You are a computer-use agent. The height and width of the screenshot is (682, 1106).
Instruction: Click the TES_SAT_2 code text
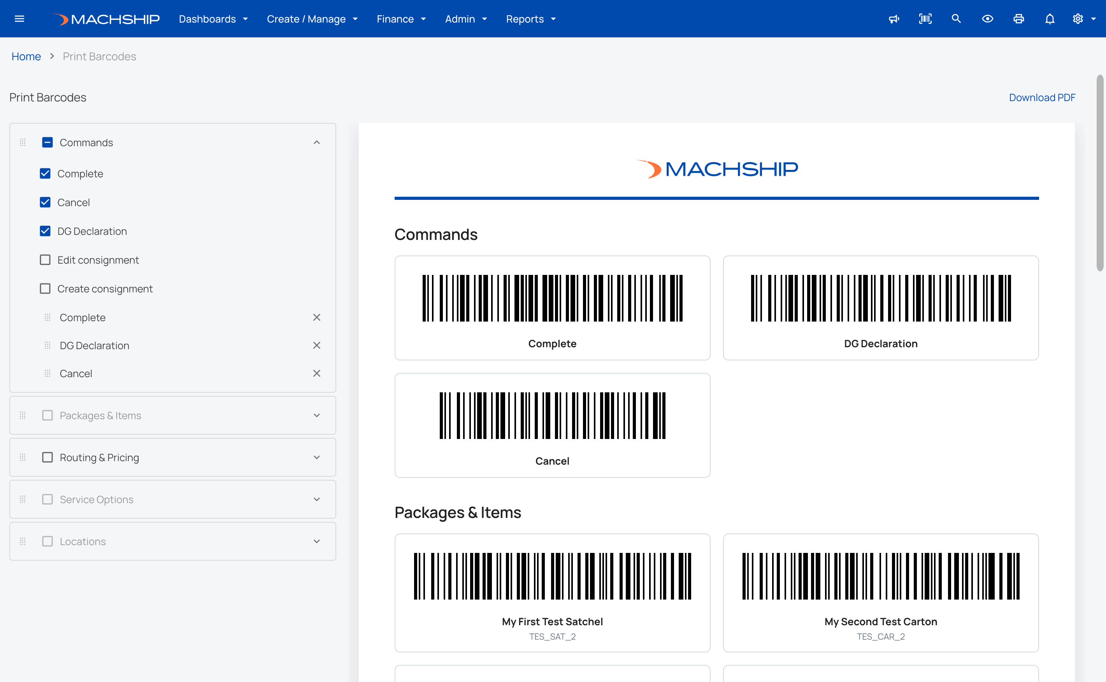tap(552, 637)
